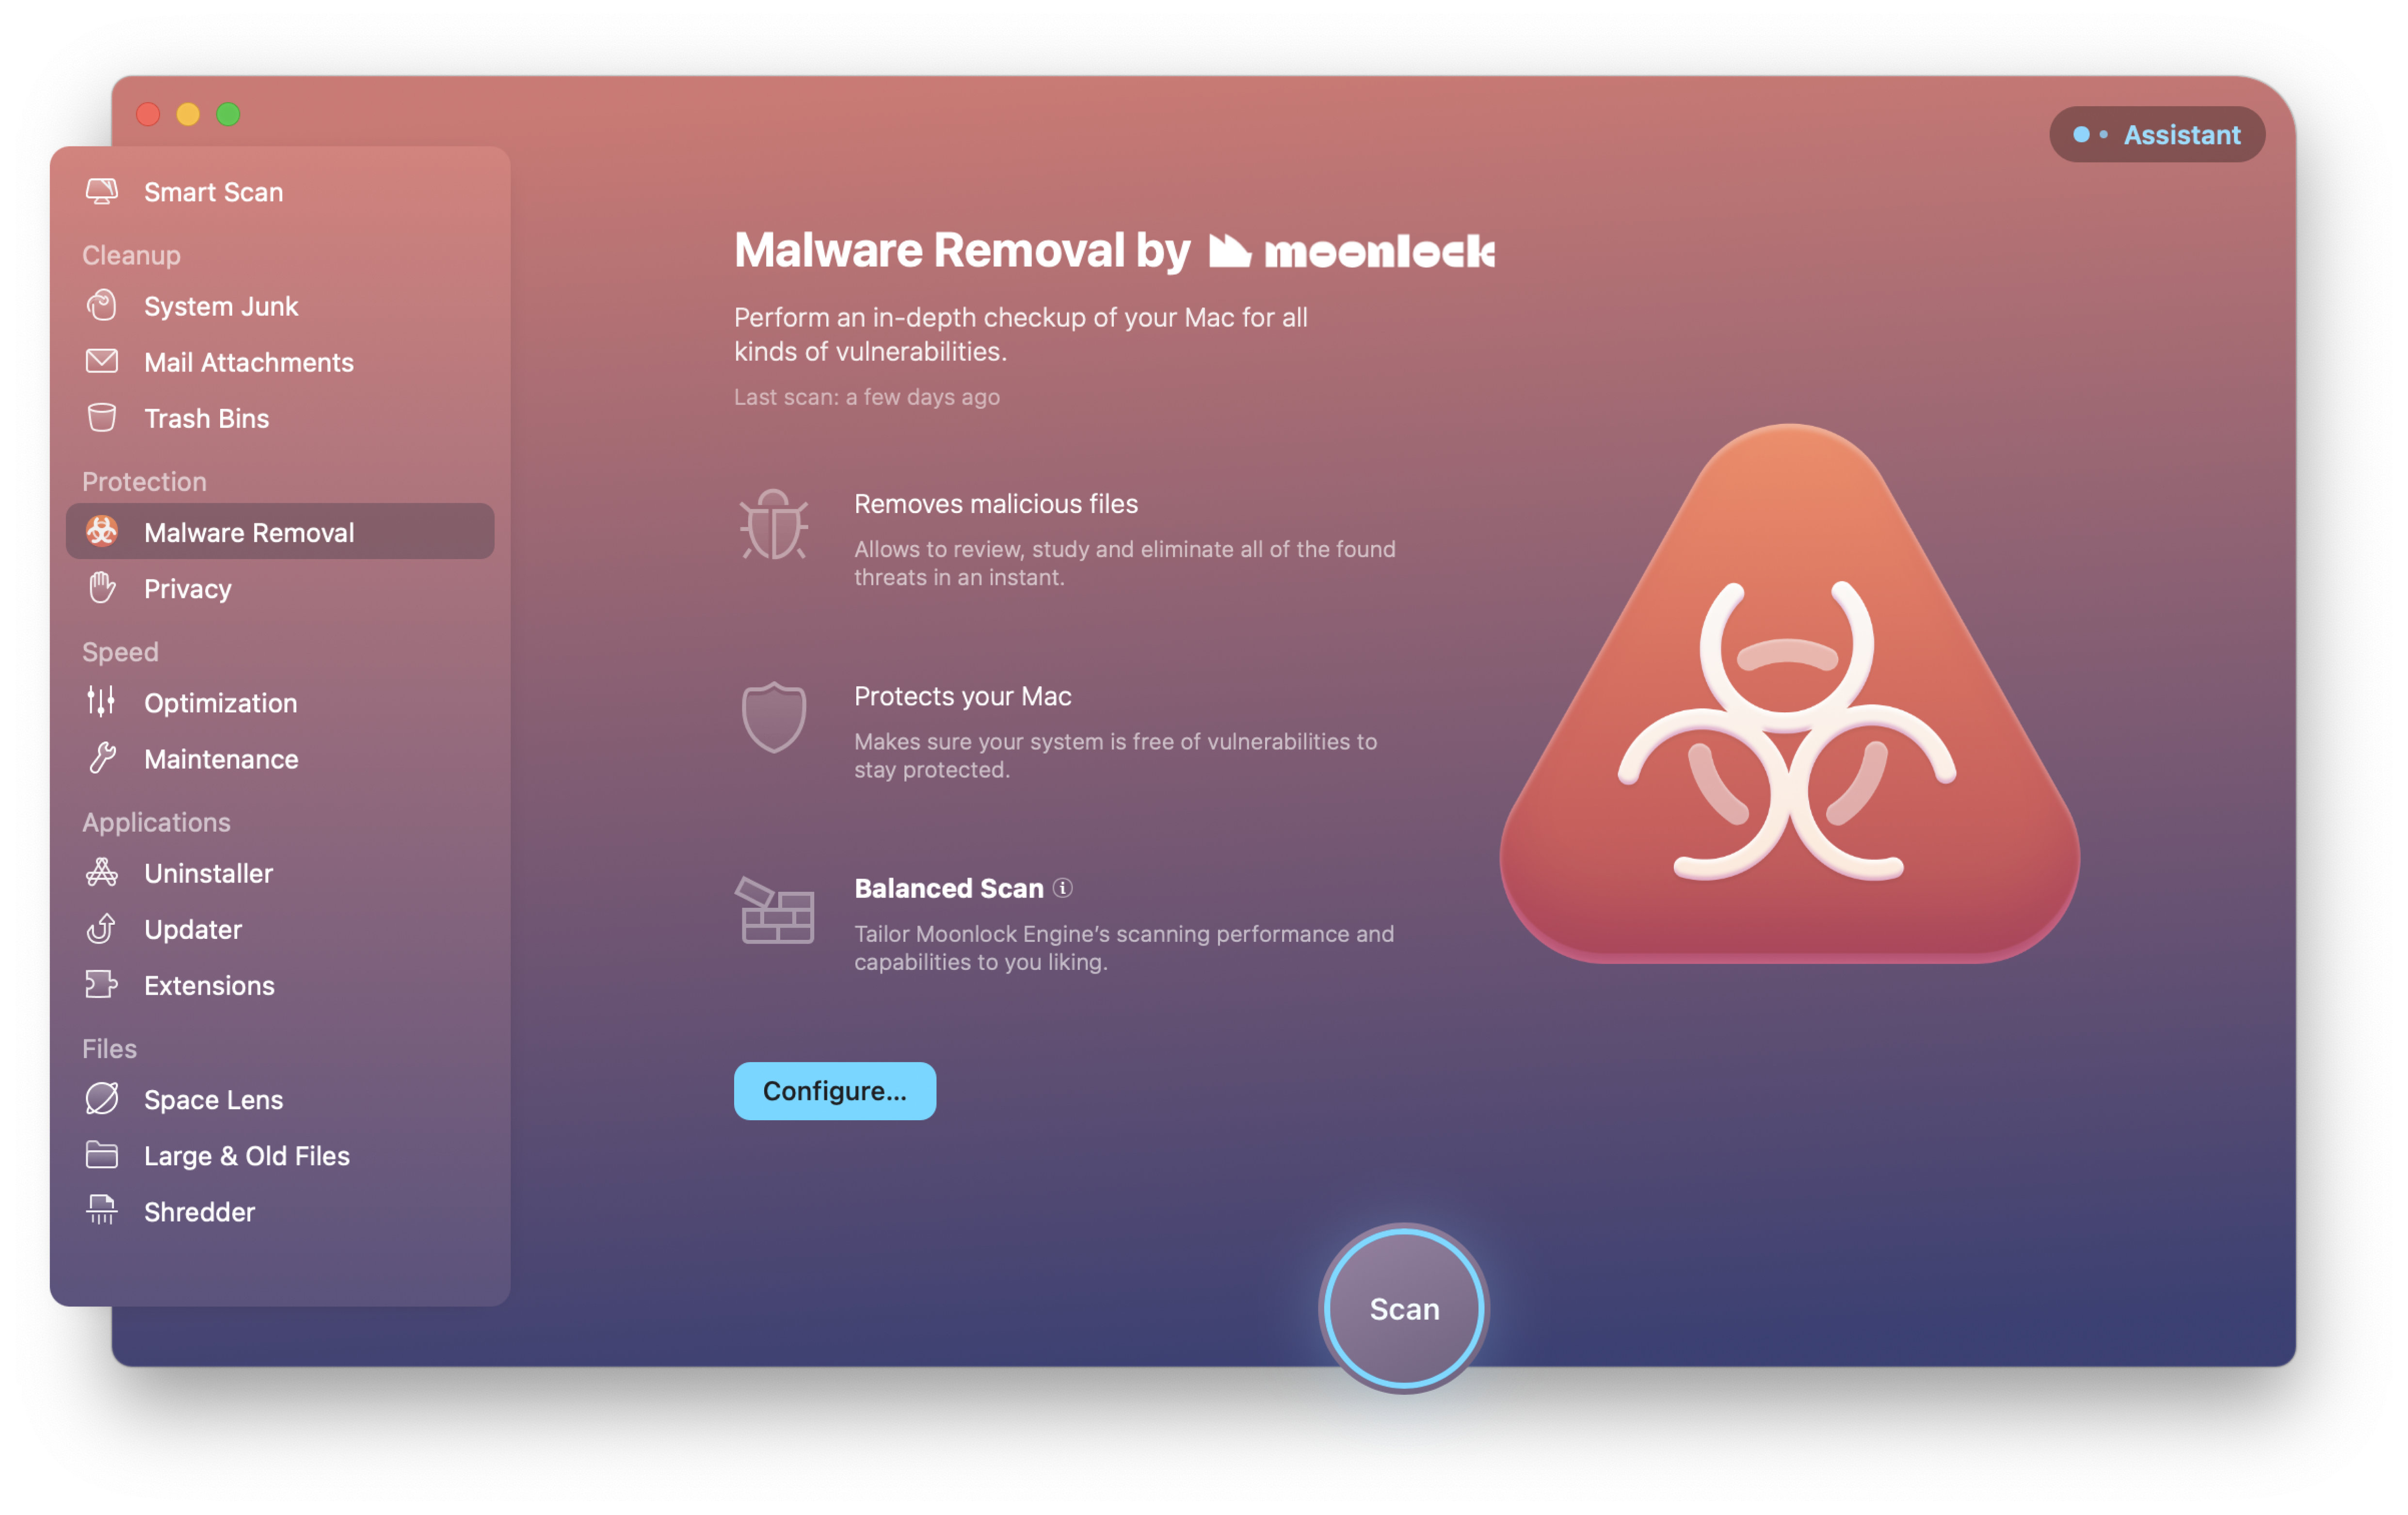Start the malware Scan
Screen dimensions: 2408x1515
[1404, 1309]
